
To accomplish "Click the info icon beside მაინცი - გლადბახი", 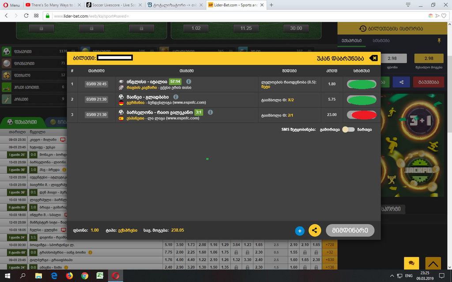I will pos(176,97).
